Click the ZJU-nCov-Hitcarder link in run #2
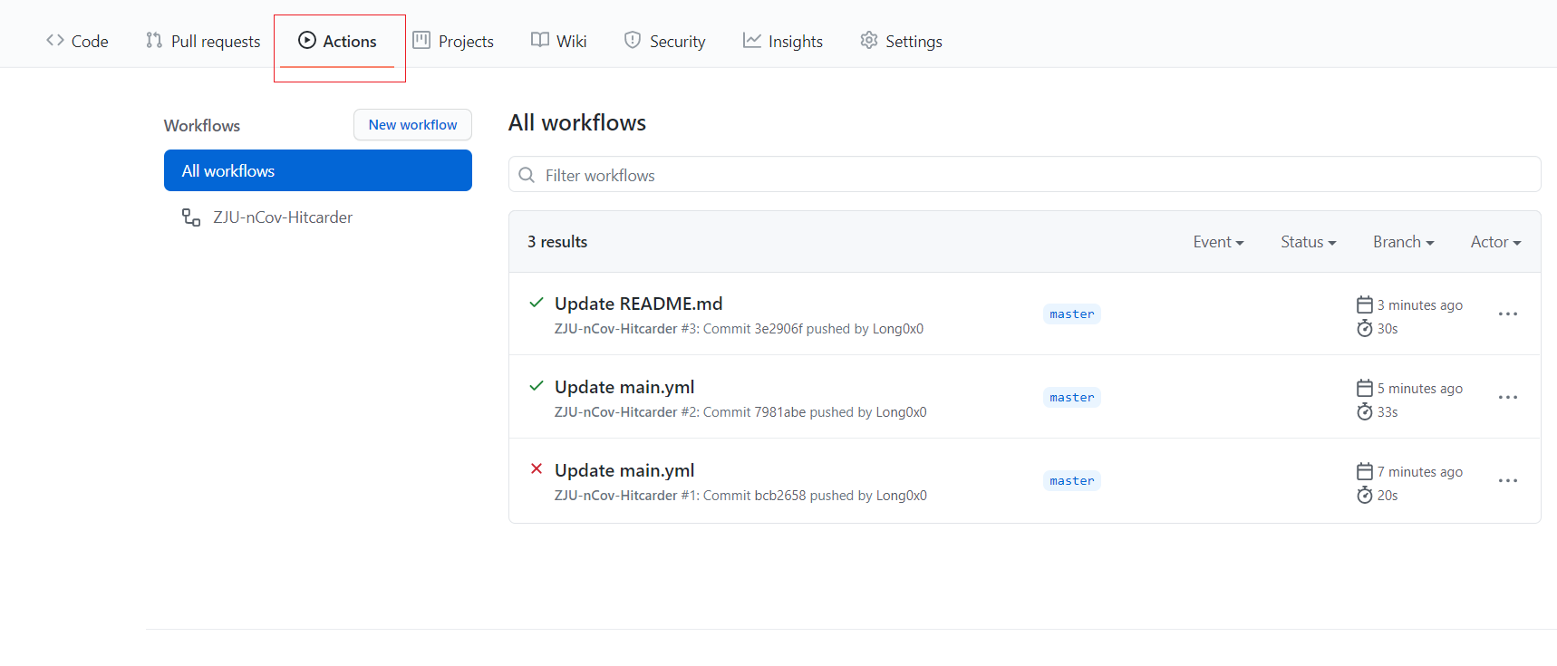1557x666 pixels. (x=615, y=412)
